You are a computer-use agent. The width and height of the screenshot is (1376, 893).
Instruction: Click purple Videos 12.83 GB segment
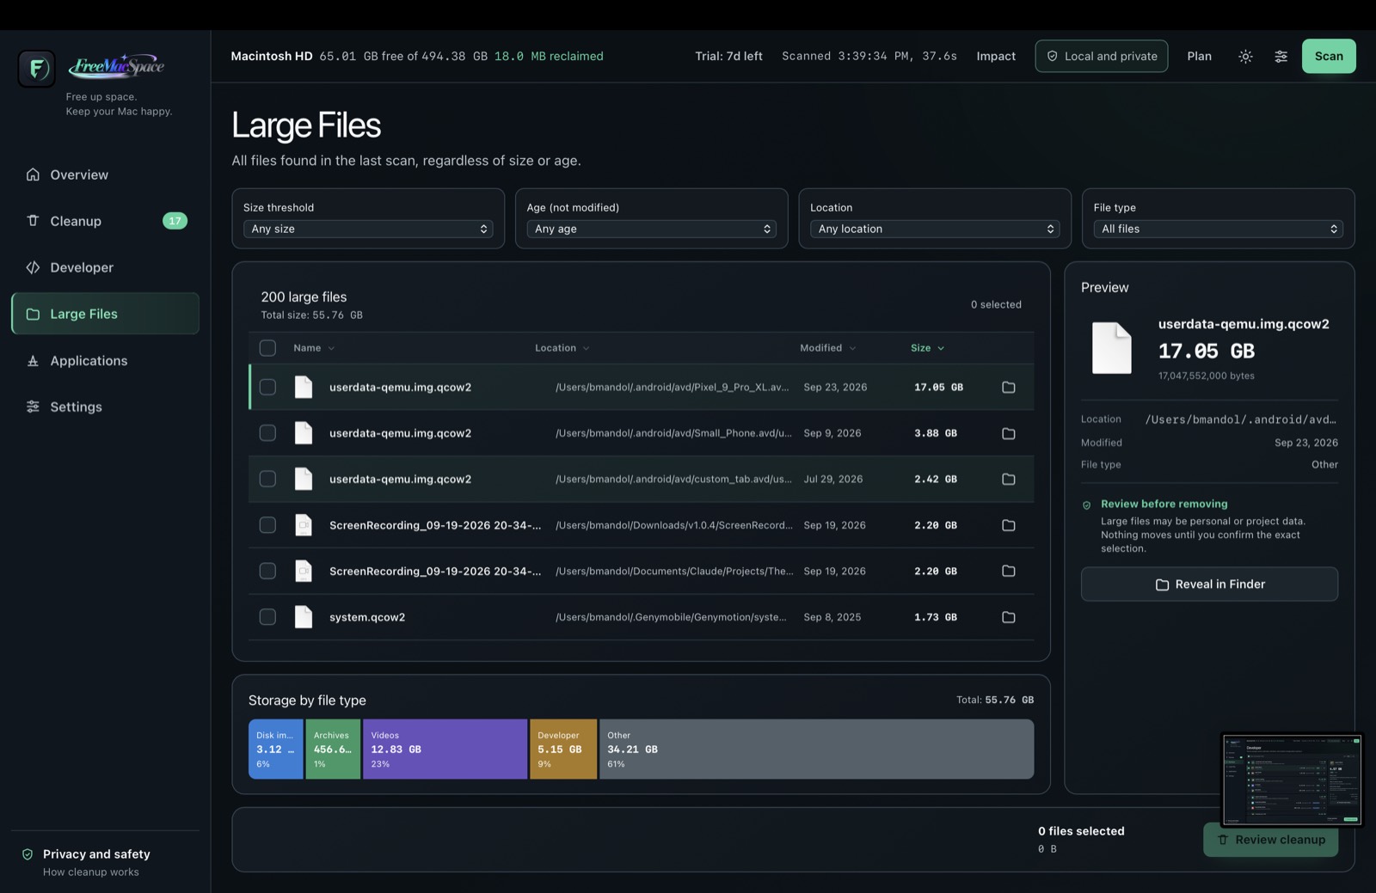445,749
